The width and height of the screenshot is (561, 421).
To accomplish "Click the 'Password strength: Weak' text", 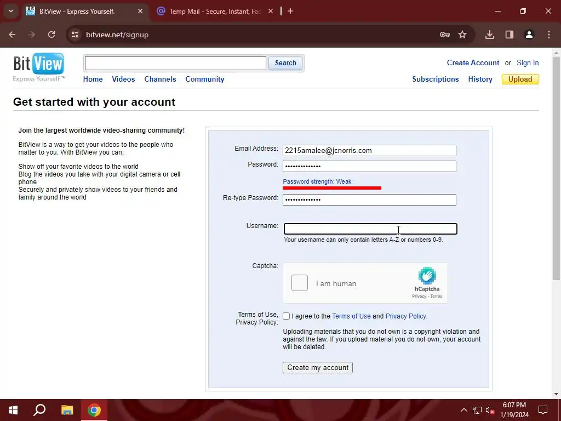I will click(x=317, y=181).
